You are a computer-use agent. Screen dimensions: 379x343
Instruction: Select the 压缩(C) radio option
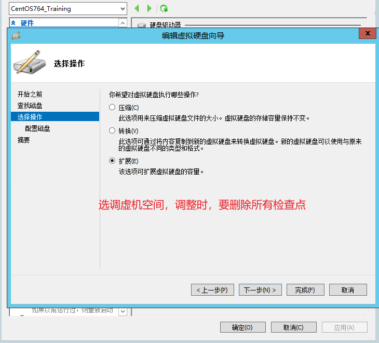(x=112, y=107)
